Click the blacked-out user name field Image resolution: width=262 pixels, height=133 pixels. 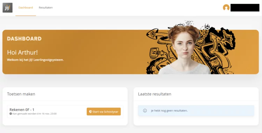click(x=245, y=8)
